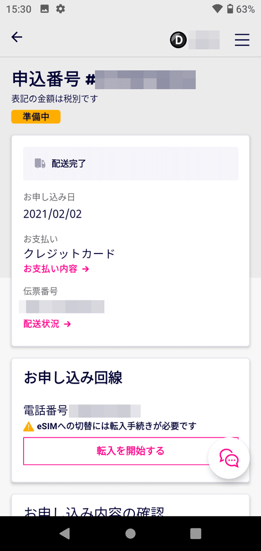This screenshot has width=261, height=551.
Task: Tap Android home navigation button
Action: point(130,533)
